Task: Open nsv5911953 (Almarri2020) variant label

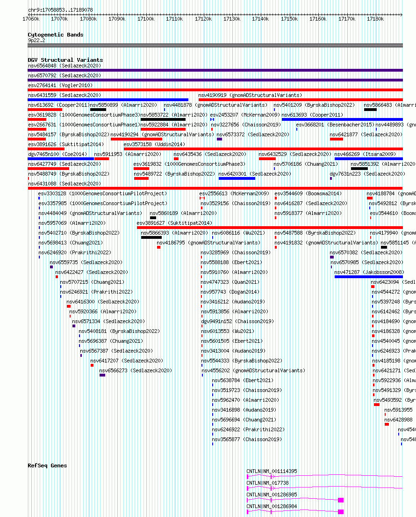Action: point(128,155)
